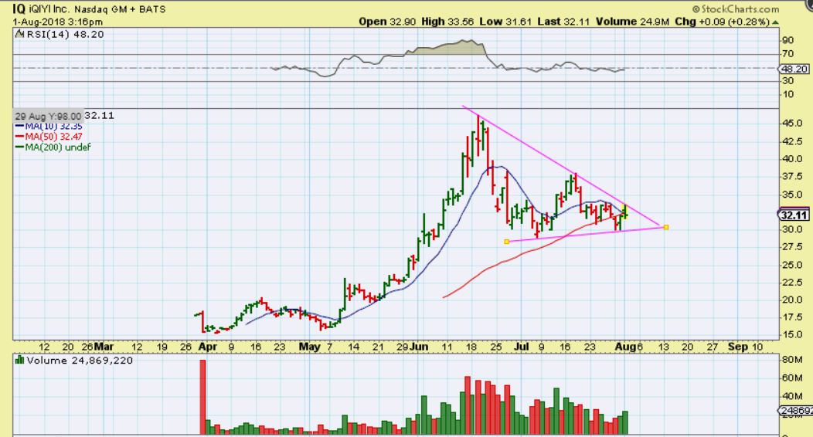Select the MA(10) 32.35 legend entry
This screenshot has width=813, height=437.
[49, 126]
